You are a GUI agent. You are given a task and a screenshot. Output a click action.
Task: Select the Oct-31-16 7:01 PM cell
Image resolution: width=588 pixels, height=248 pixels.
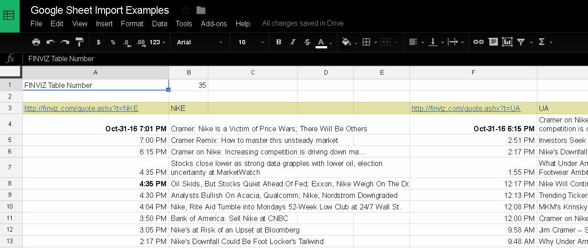point(96,124)
